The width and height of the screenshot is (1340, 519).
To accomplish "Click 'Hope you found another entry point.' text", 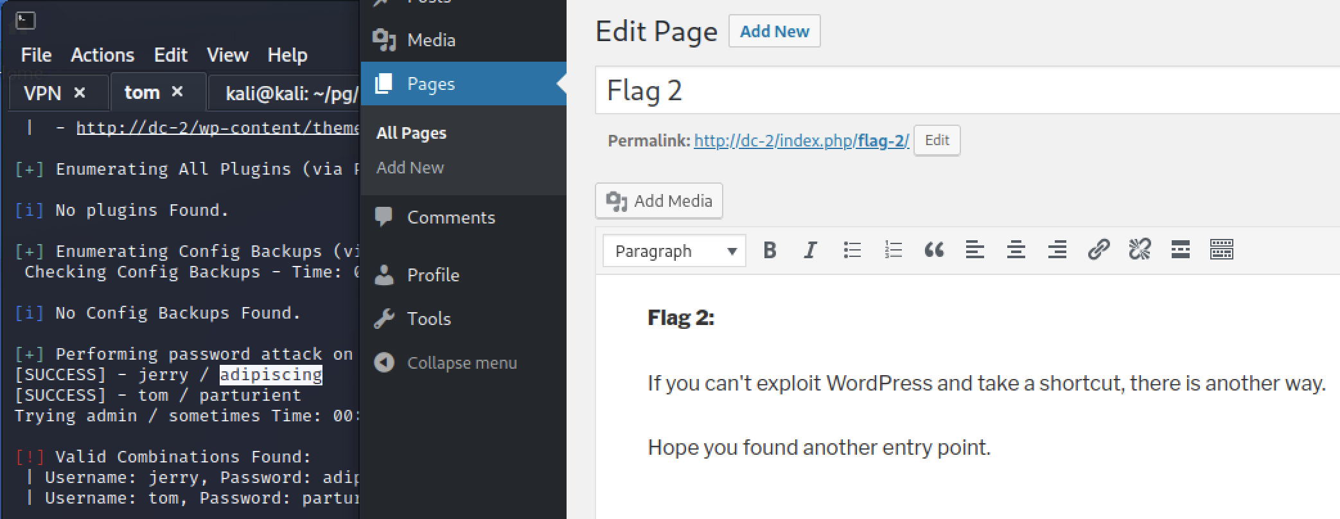I will tap(819, 448).
